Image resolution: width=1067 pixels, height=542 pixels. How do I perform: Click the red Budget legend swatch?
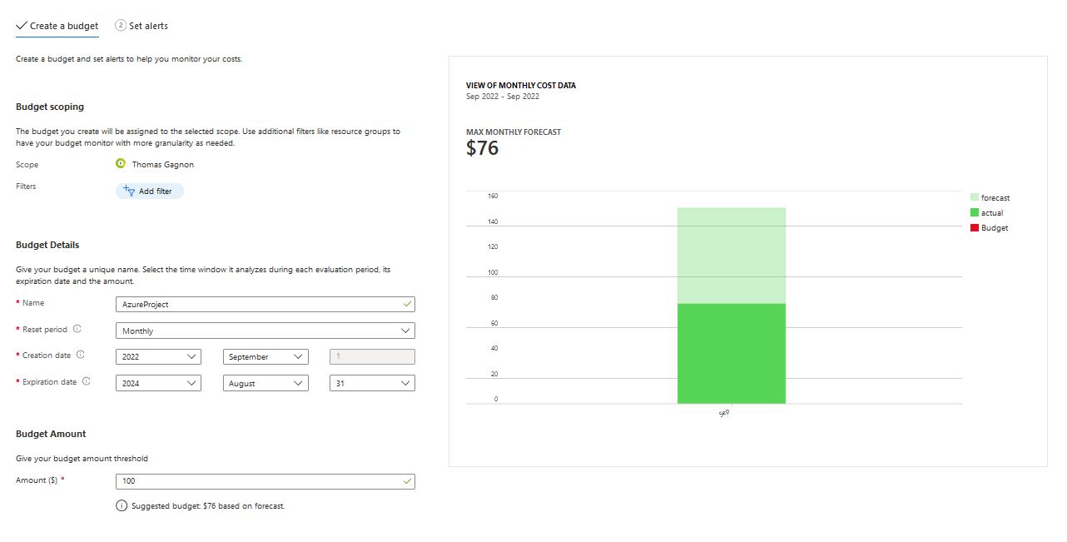coord(975,227)
